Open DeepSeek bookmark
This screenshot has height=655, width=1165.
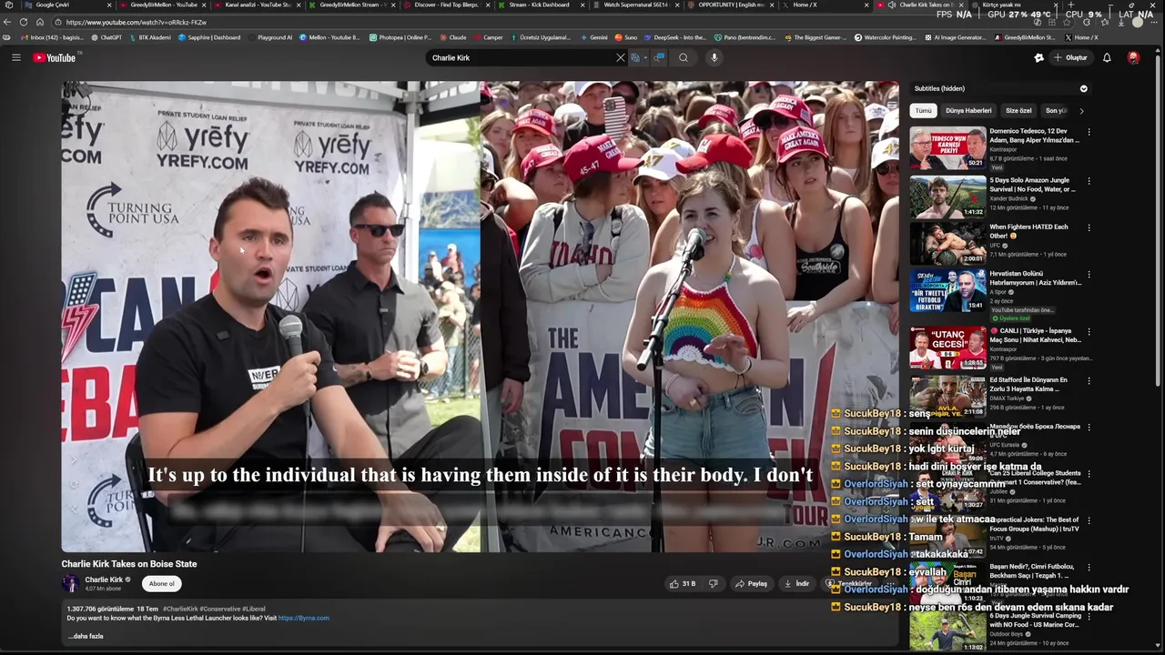[x=675, y=37]
